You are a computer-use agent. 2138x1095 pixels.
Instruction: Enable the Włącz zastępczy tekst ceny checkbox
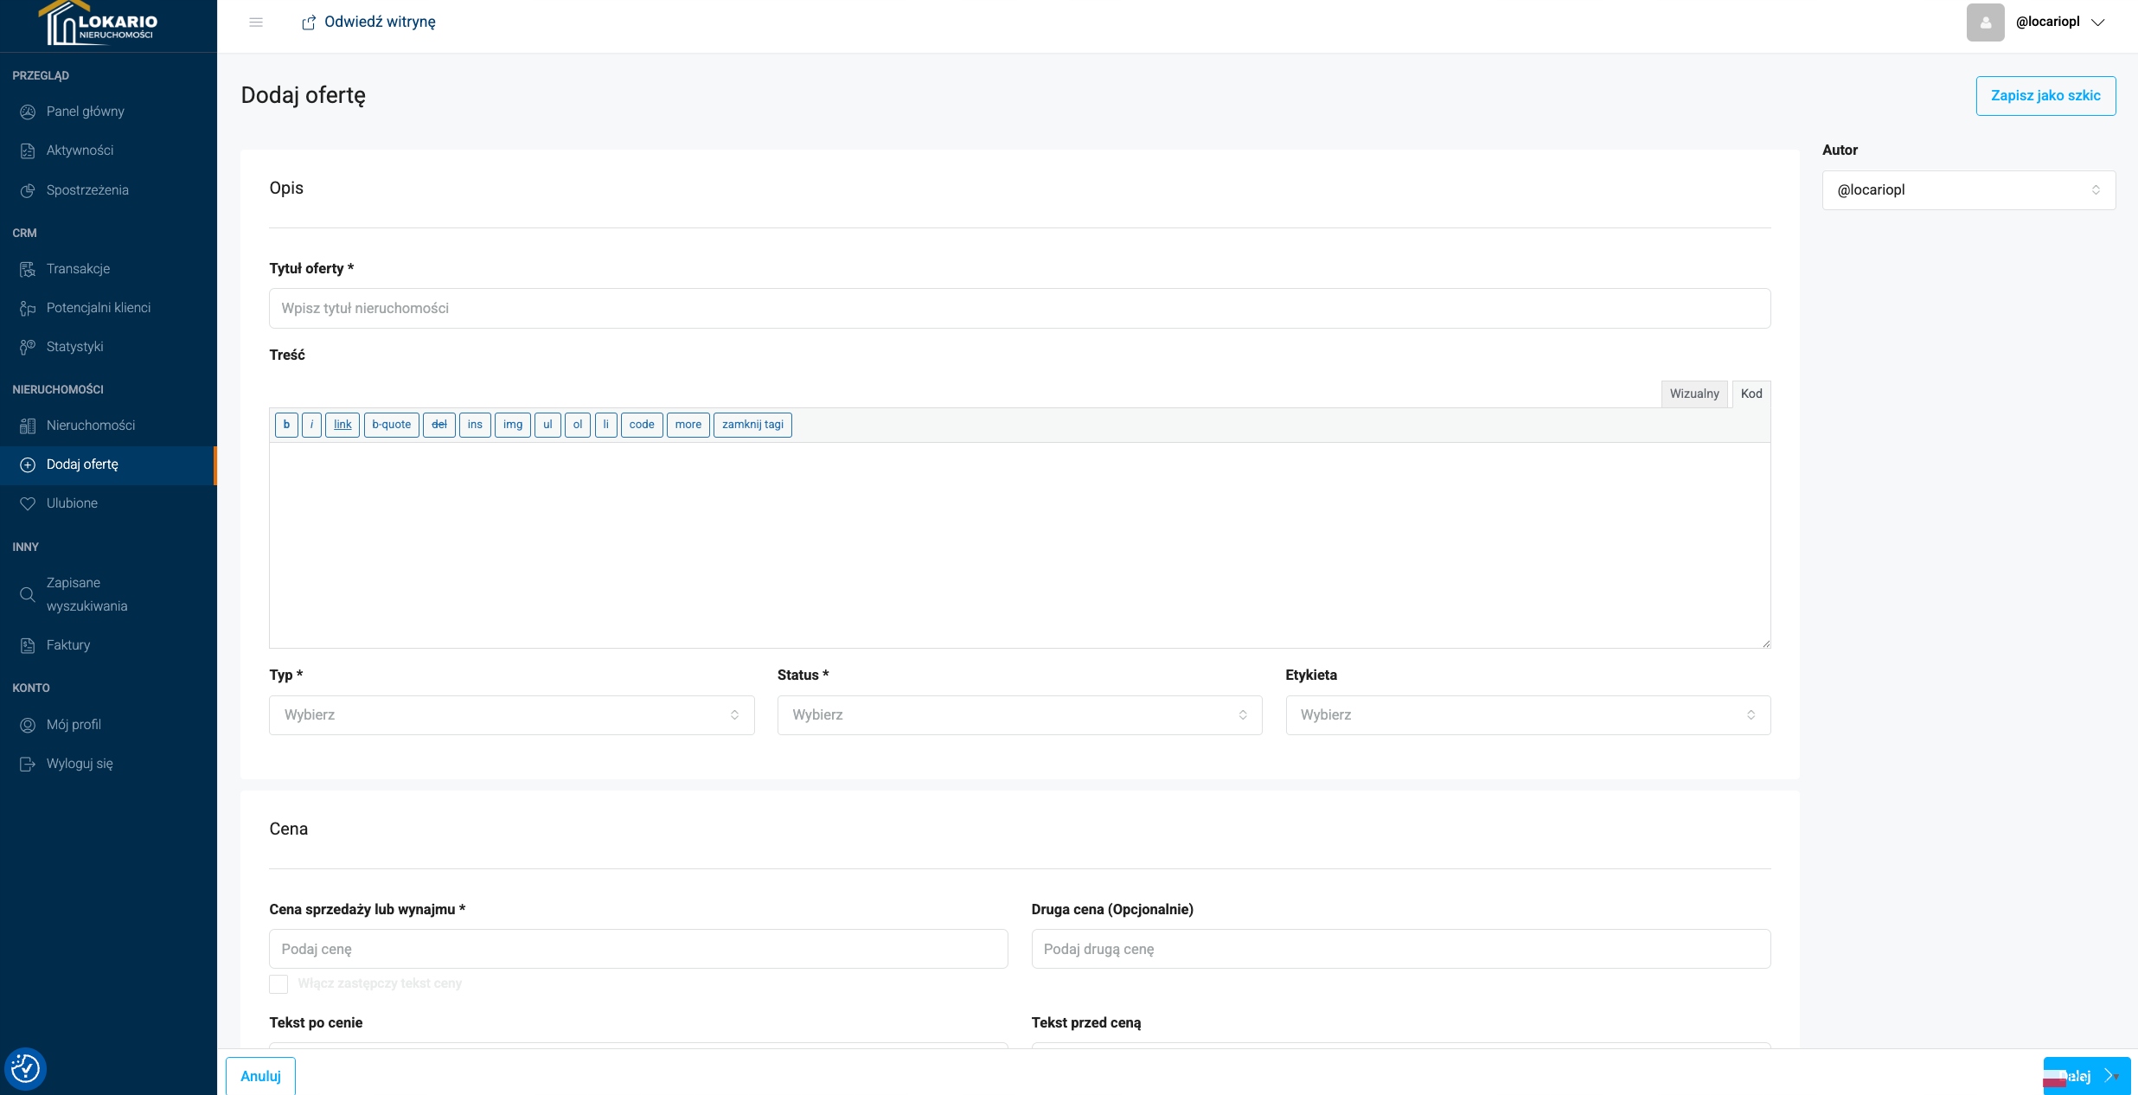point(278,984)
